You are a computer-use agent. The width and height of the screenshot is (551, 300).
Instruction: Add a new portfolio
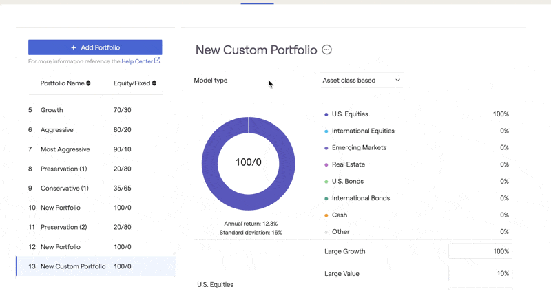[x=95, y=47]
